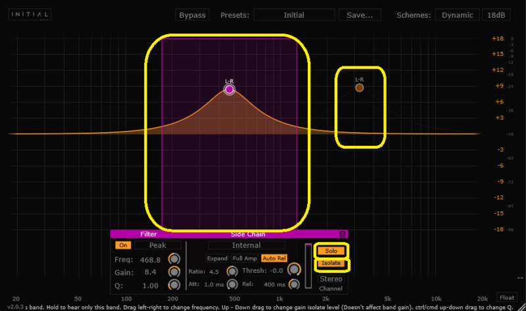Click the gain reduction meter bar
526x311 pixels.
(x=308, y=266)
